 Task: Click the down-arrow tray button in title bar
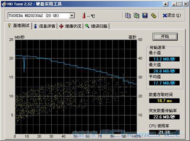click(x=166, y=4)
